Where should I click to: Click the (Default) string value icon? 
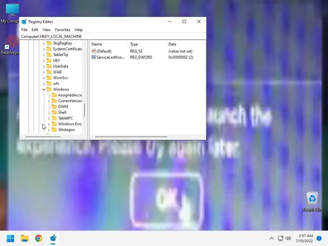point(93,51)
